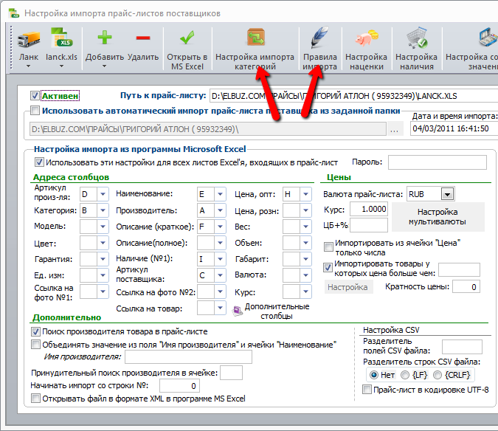Click the red minus Удалить icon
Screen dimensions: 498x431
[143, 38]
